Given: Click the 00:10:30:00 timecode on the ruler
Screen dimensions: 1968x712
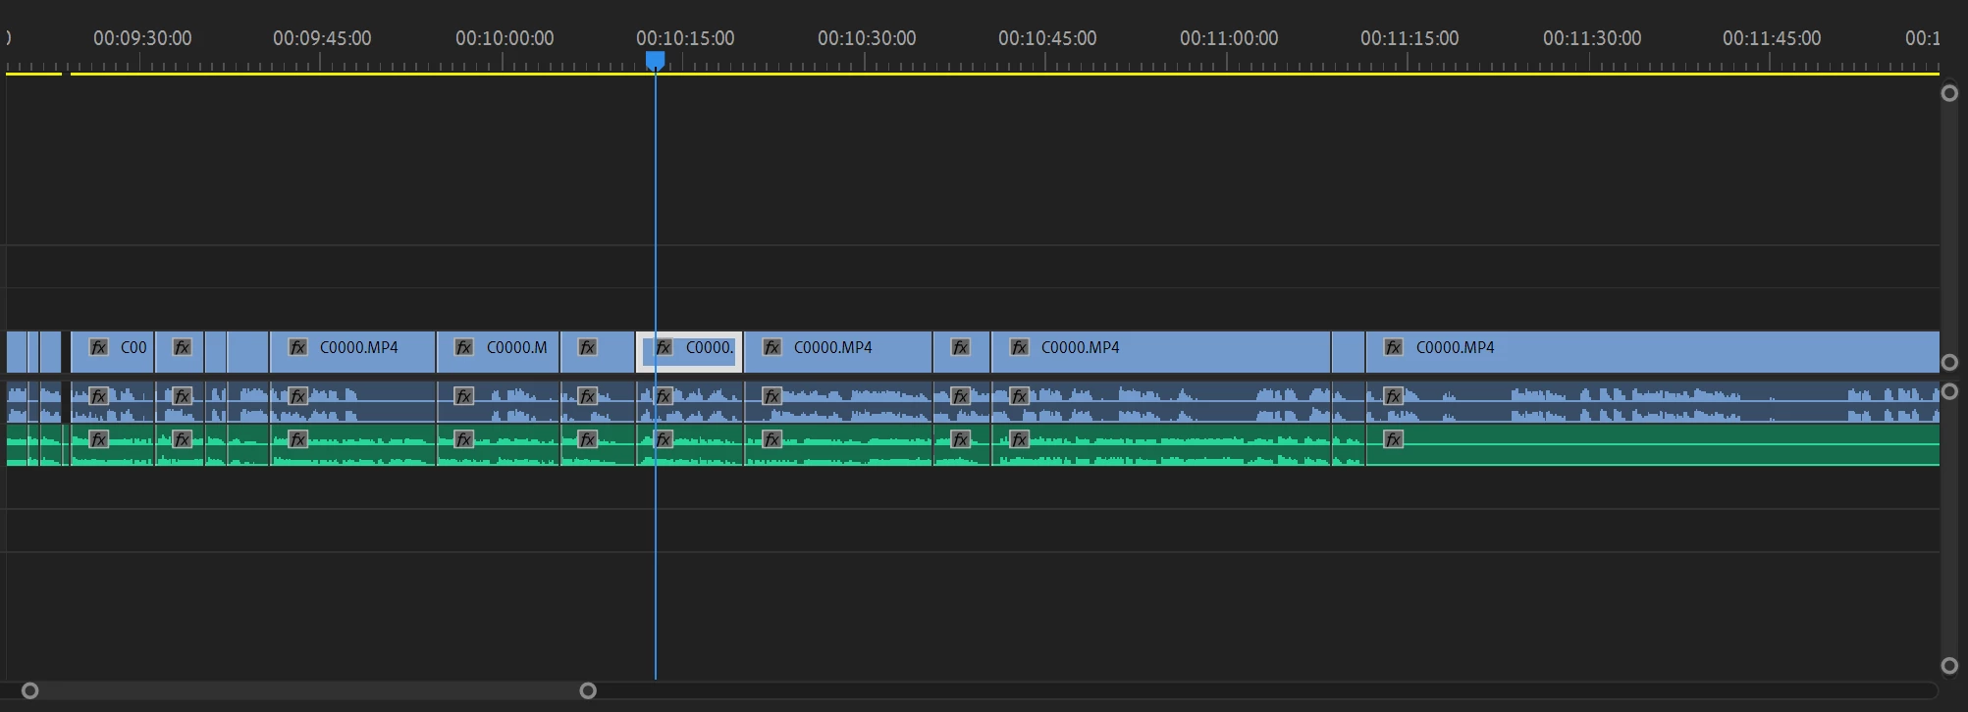Looking at the screenshot, I should coord(867,38).
